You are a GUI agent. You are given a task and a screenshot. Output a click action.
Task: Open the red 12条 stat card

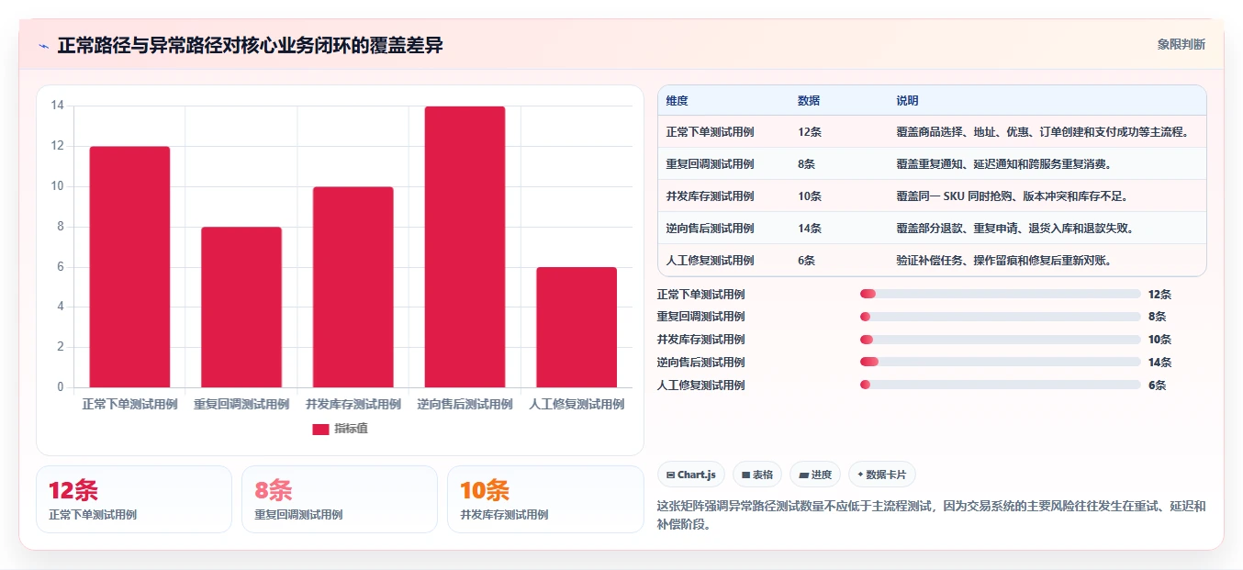coord(134,499)
